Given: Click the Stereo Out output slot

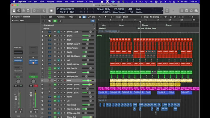Looking at the screenshot, I should tap(18, 71).
